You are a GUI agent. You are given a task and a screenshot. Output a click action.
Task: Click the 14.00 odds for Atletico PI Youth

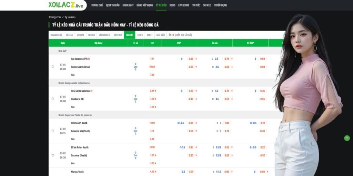[x=152, y=123]
